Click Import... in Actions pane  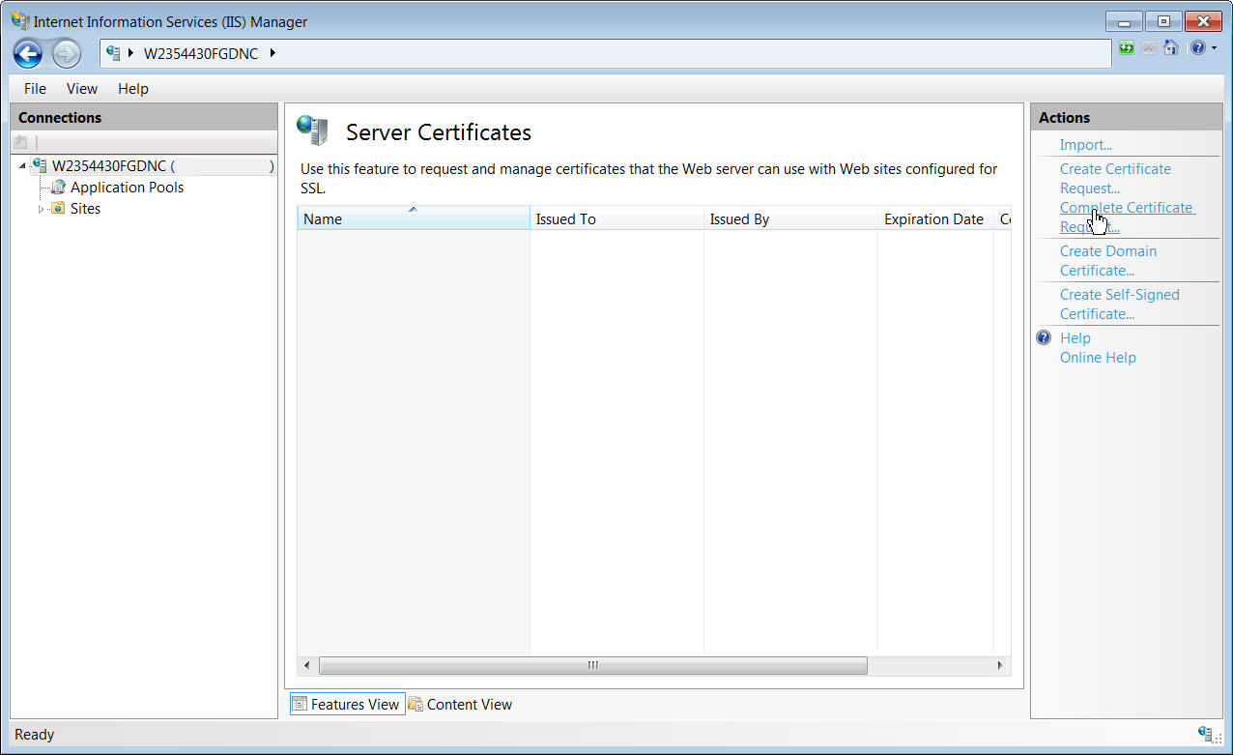click(1085, 145)
